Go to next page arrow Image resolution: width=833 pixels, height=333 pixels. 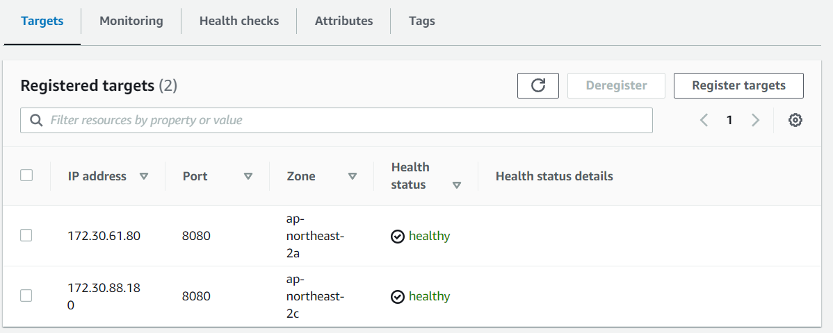tap(756, 120)
